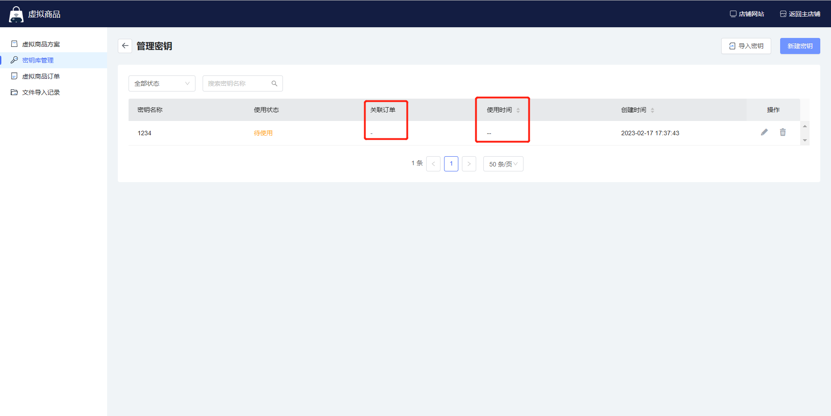
Task: Click 返回主店铺 in the header
Action: coord(800,14)
